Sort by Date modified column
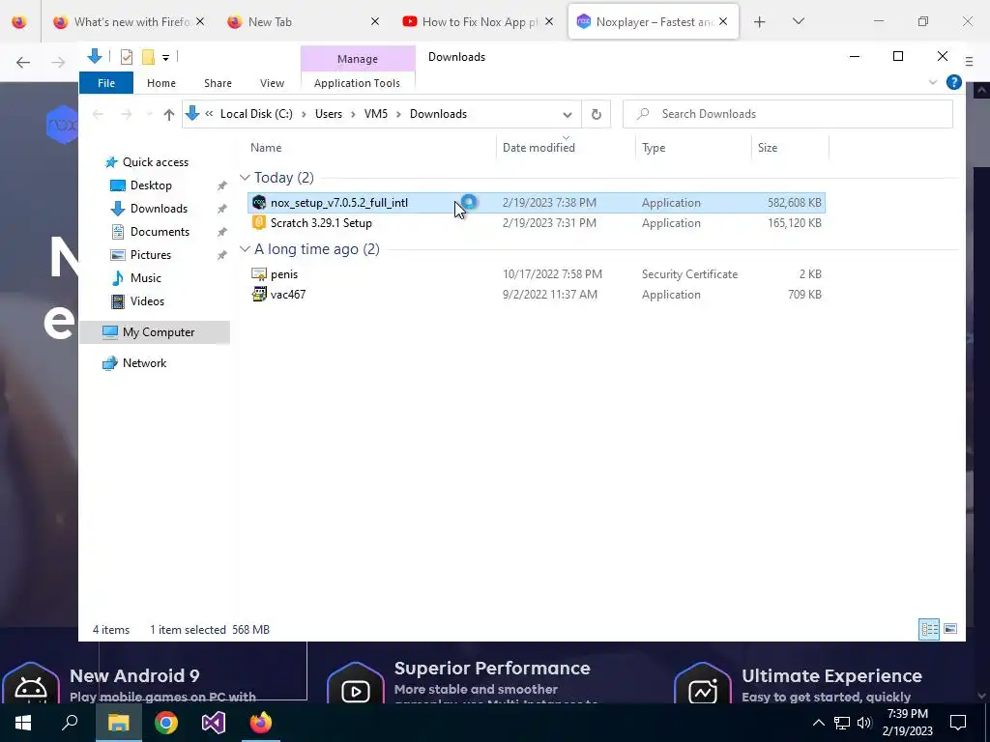990x742 pixels. click(x=539, y=148)
